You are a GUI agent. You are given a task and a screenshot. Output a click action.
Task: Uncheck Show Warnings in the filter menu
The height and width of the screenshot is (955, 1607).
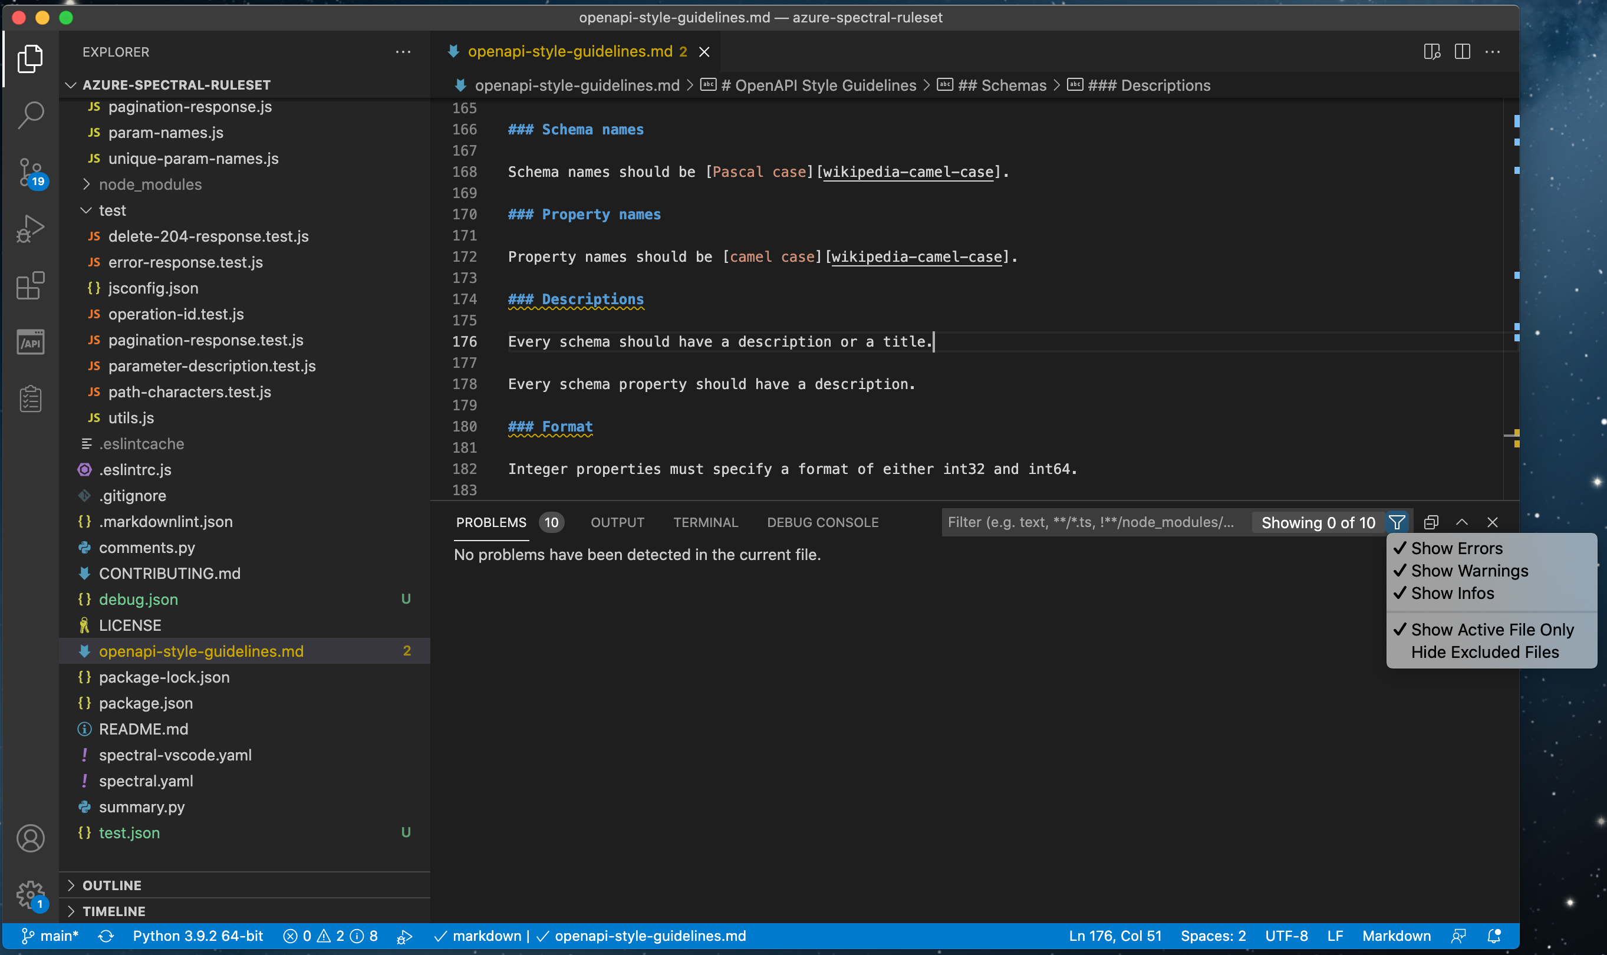point(1469,570)
